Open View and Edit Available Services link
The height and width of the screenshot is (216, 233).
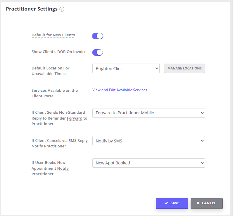(x=120, y=90)
